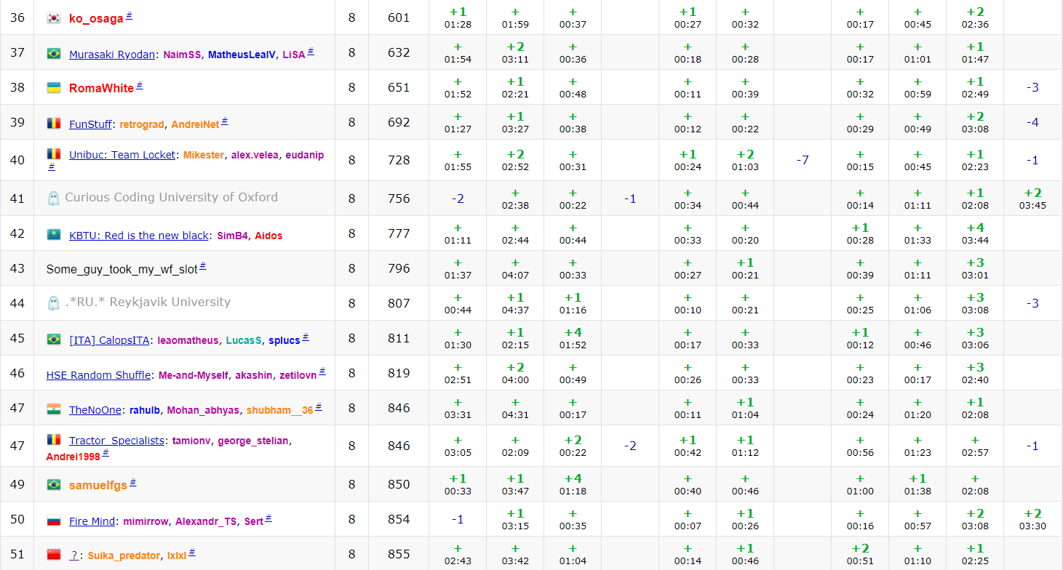Click the Brazil flag beside samuelfgs
Image resolution: width=1063 pixels, height=570 pixels.
[x=53, y=485]
